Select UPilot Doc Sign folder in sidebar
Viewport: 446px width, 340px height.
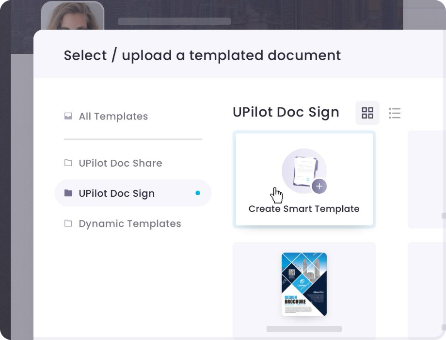[x=133, y=193]
